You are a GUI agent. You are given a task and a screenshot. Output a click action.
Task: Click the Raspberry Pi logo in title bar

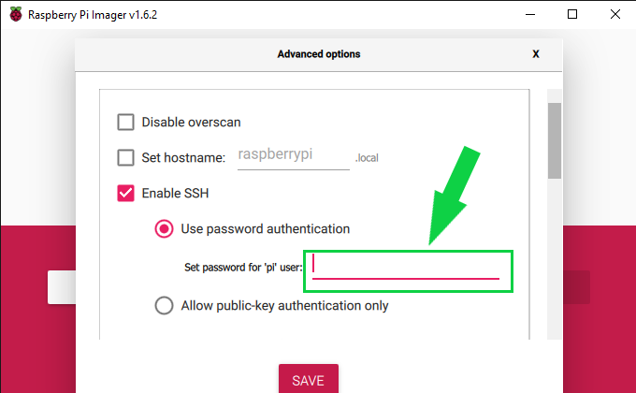(14, 13)
